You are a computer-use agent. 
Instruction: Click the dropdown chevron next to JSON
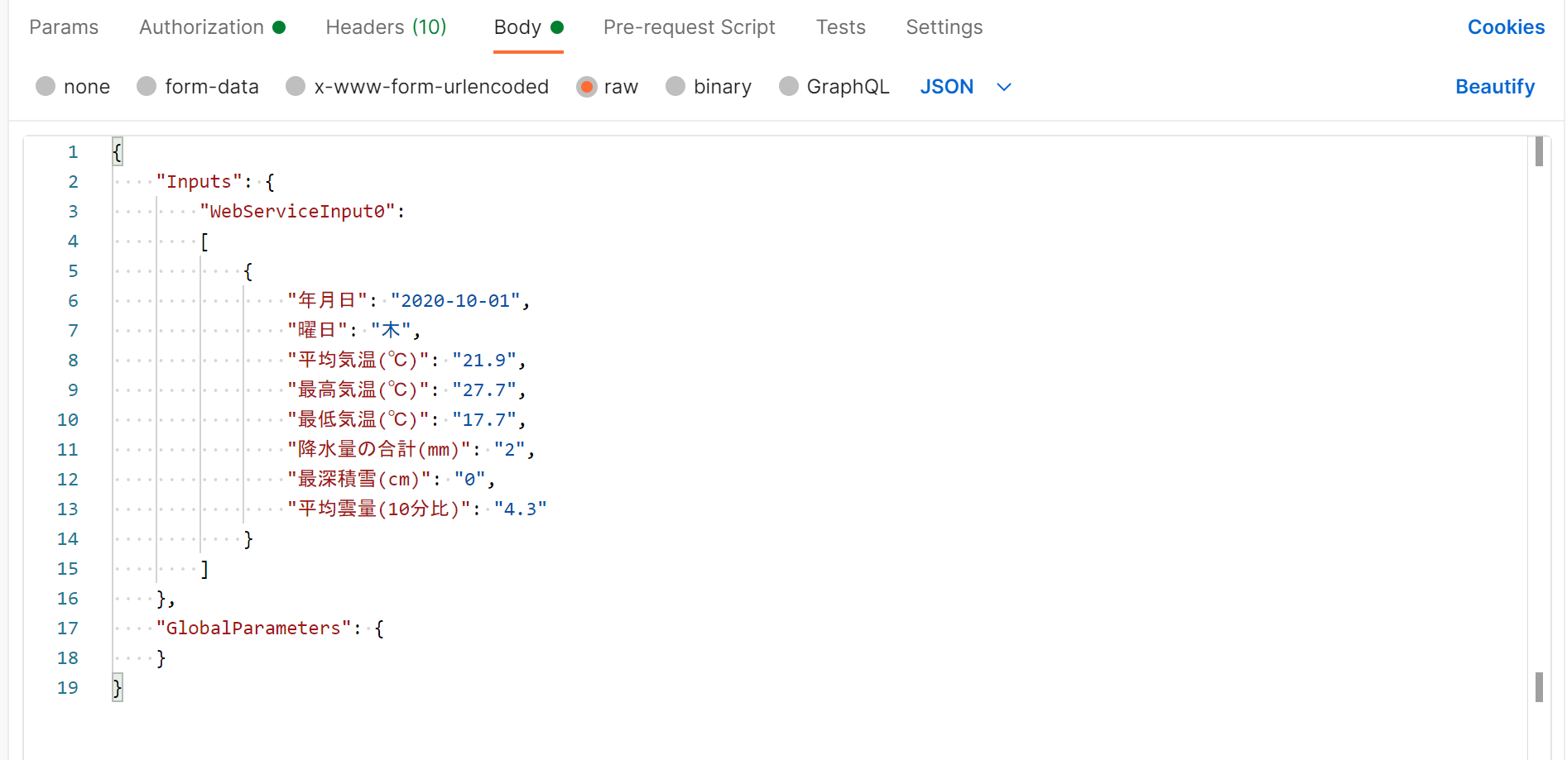pyautogui.click(x=1004, y=87)
